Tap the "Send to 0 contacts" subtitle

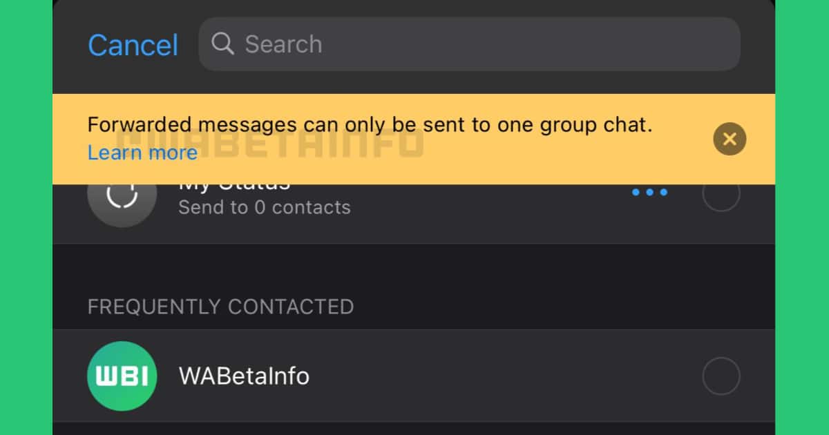click(x=264, y=207)
